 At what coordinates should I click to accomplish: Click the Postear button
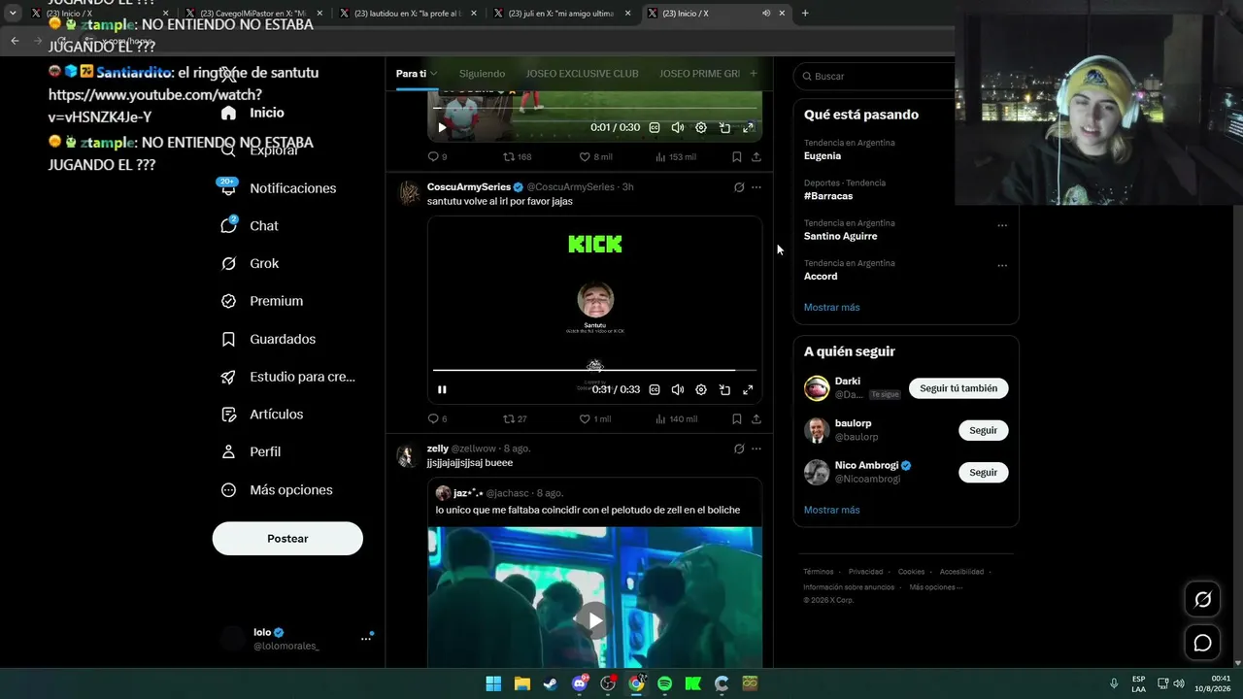pos(287,539)
